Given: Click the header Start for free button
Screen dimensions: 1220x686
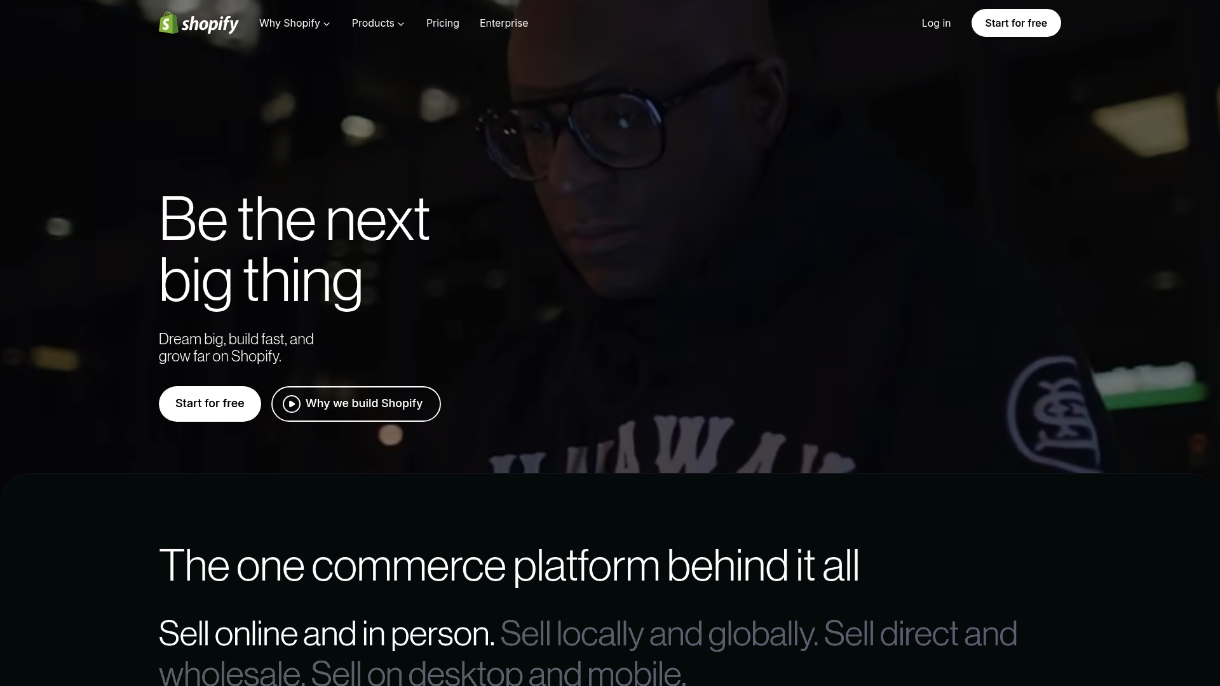Looking at the screenshot, I should (1016, 23).
